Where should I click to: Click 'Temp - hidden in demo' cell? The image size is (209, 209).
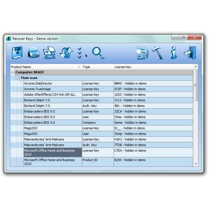pyautogui.click(x=153, y=134)
